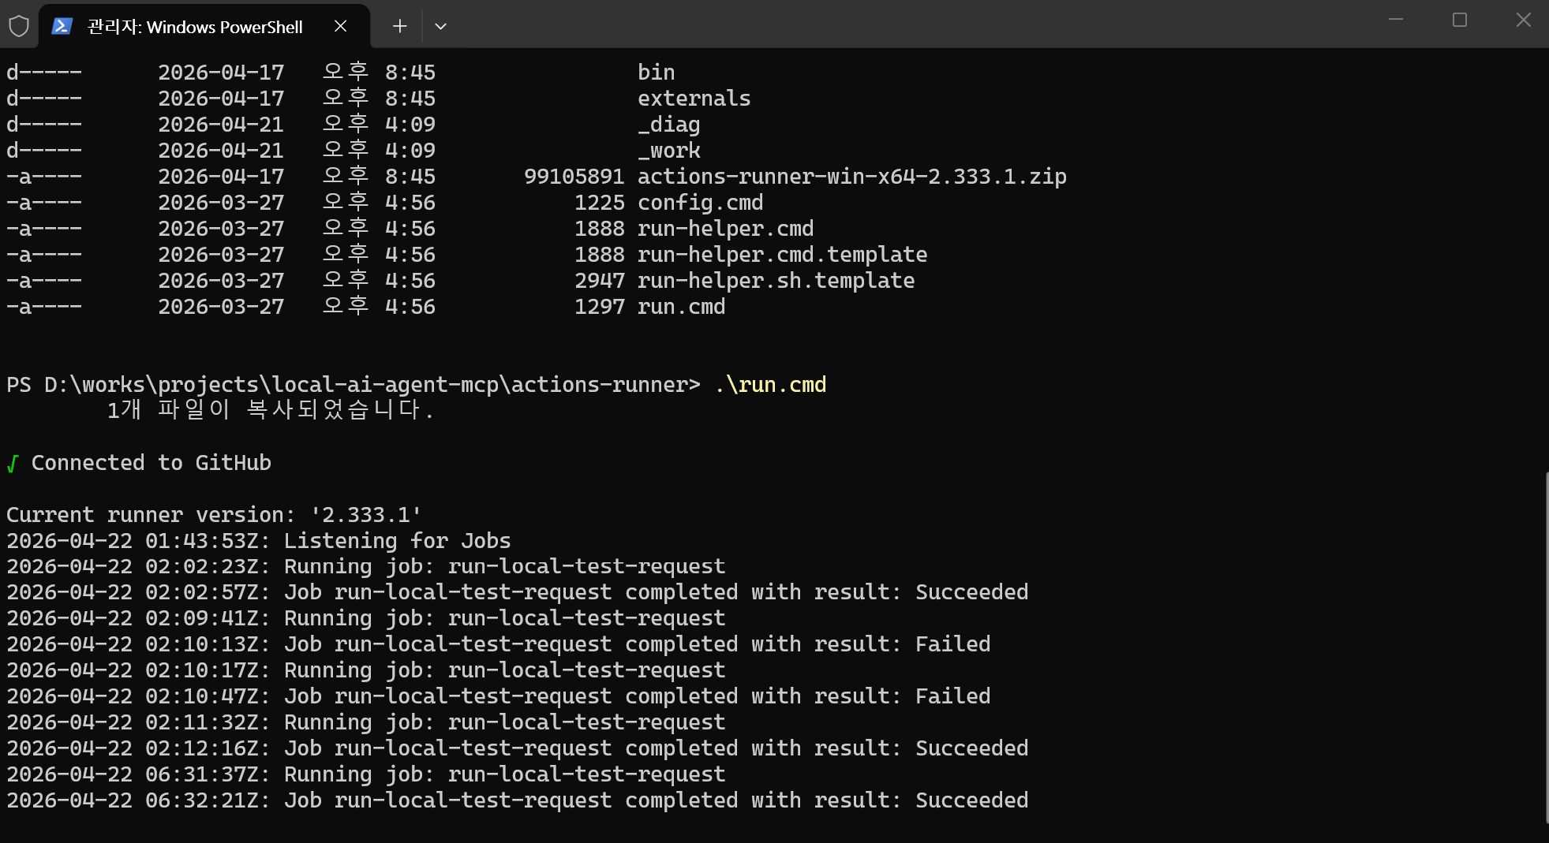Click the administrator shield icon in title bar

[19, 26]
